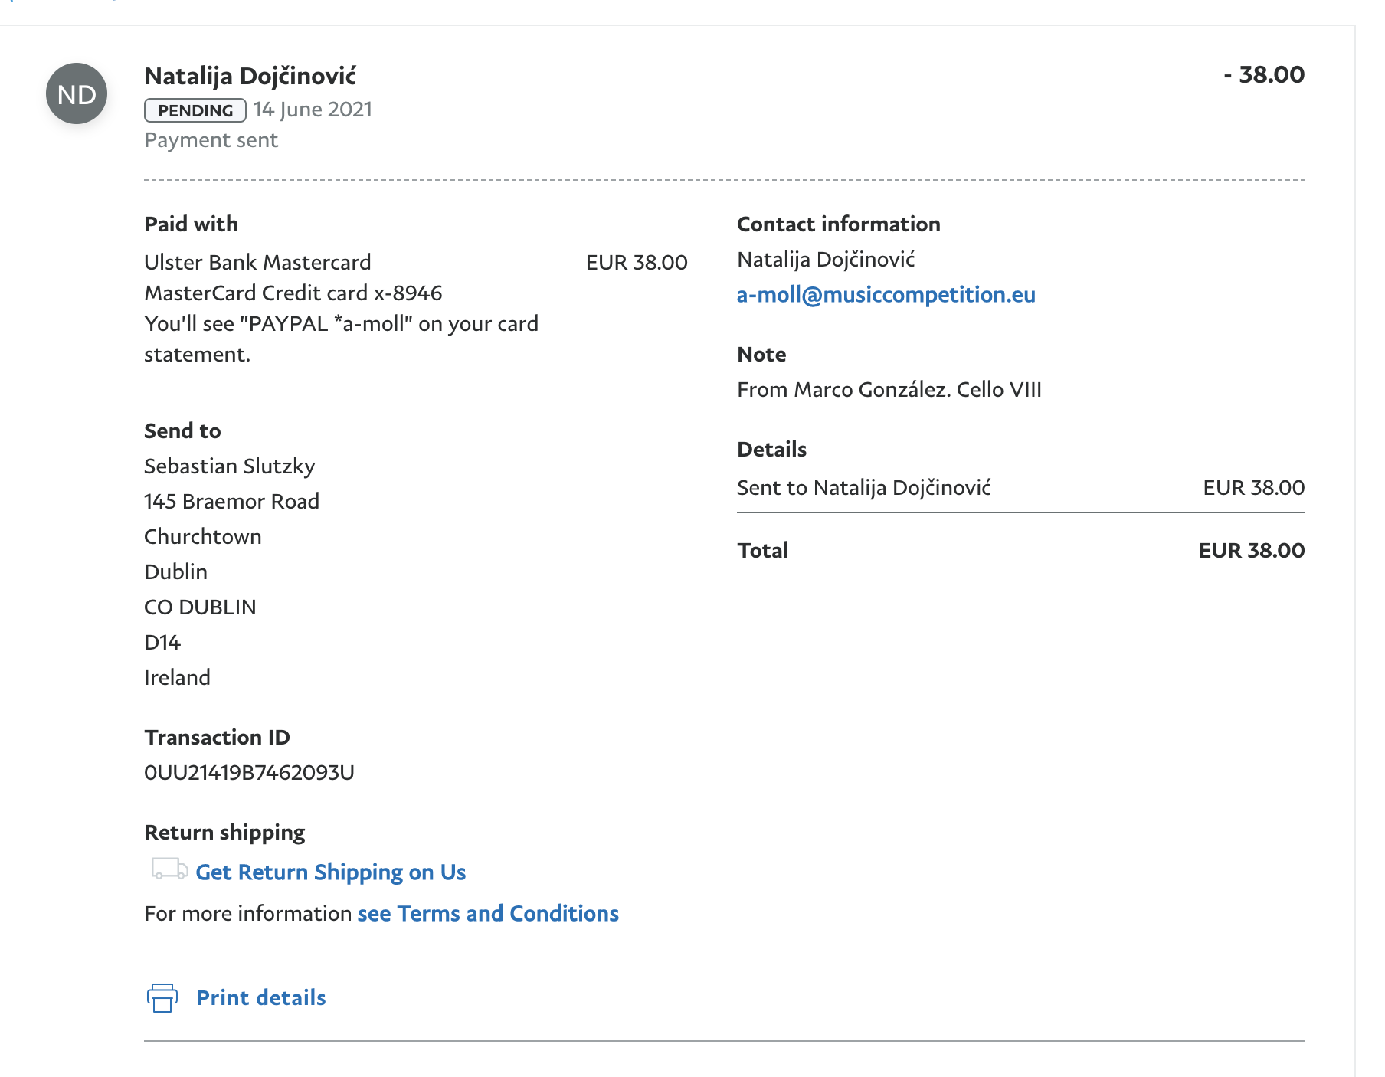Click Print details link

coord(260,997)
